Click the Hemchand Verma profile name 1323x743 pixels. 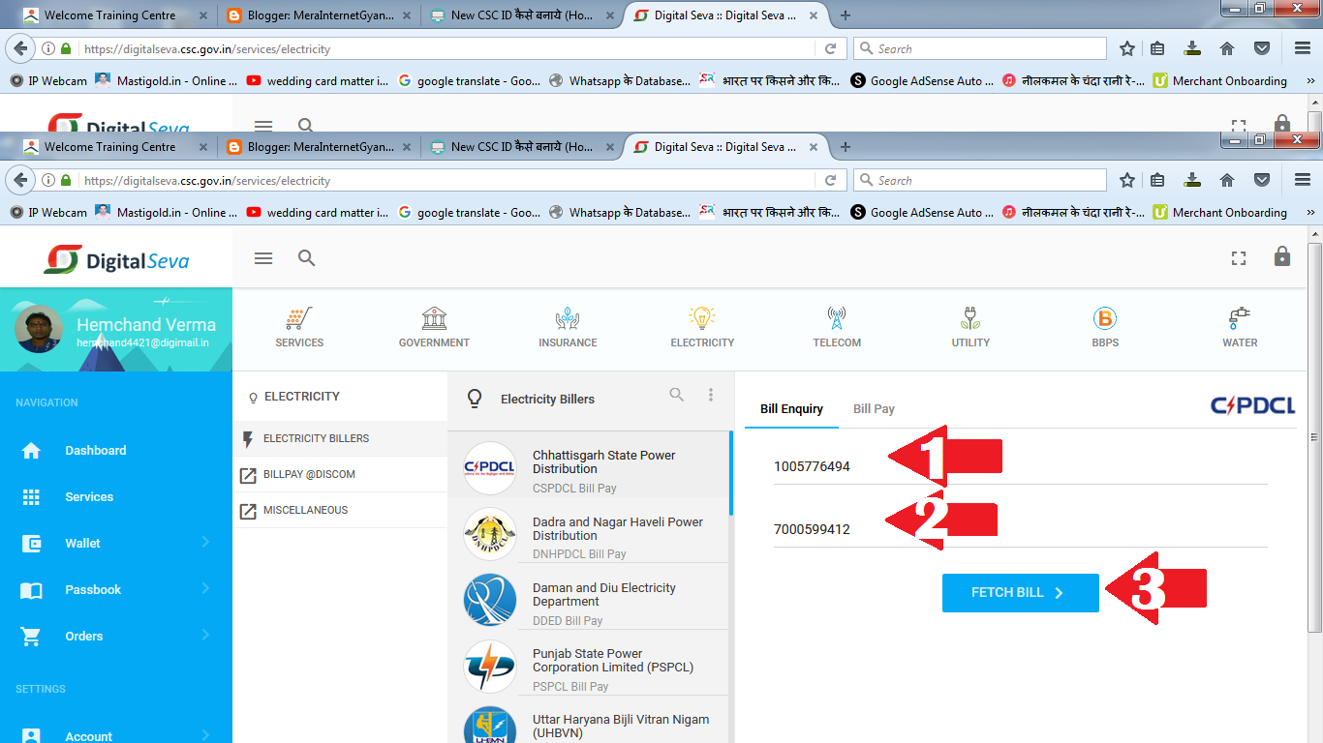point(146,325)
